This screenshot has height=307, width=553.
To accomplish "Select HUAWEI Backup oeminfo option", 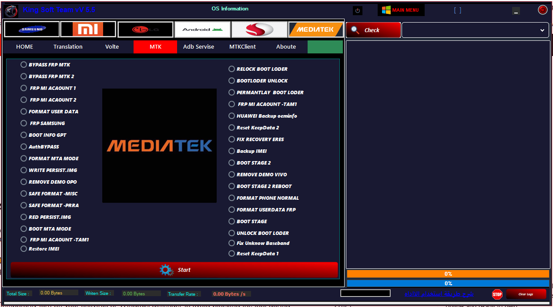I will click(263, 116).
